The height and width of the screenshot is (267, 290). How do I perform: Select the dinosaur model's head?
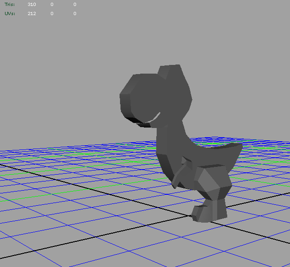click(156, 96)
